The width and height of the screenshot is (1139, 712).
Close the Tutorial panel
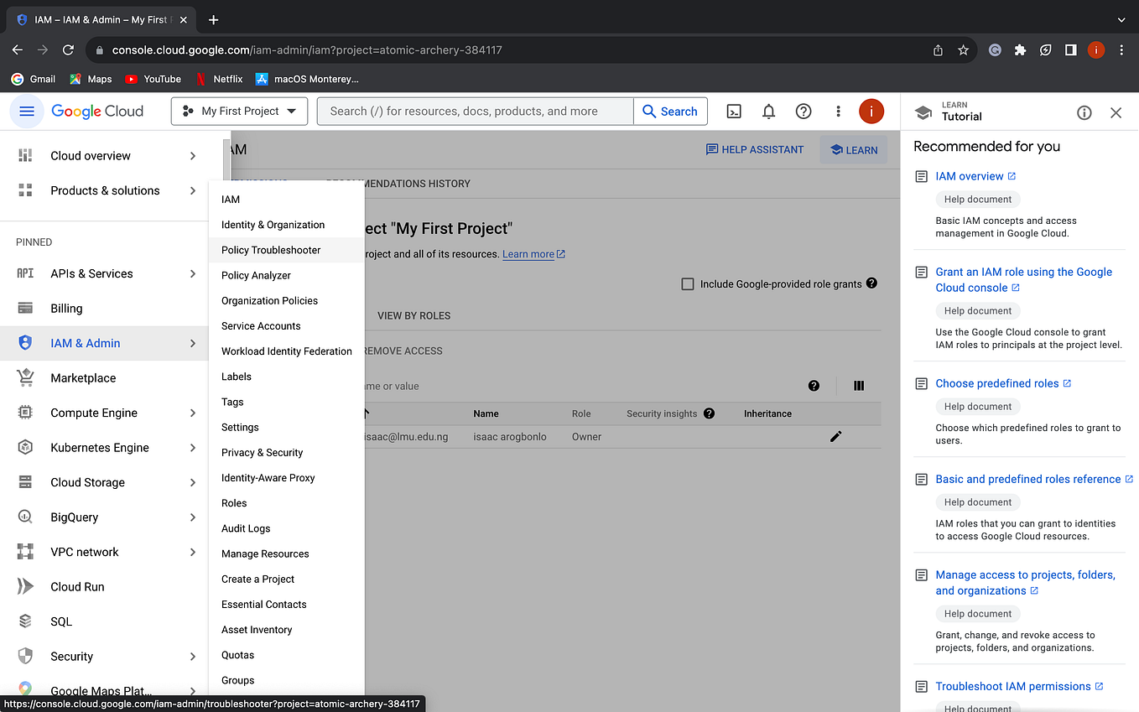click(x=1116, y=112)
